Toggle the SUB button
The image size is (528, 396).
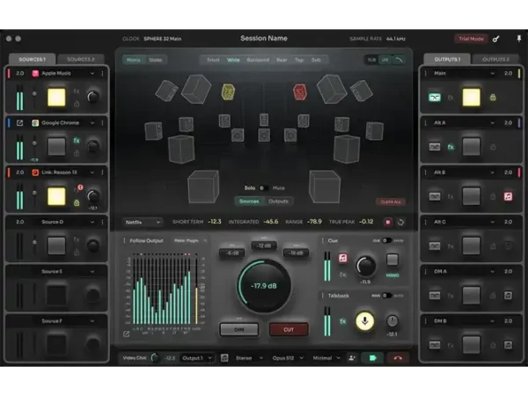pos(371,60)
